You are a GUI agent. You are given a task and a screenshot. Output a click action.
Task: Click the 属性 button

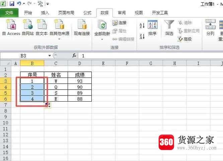pos(120,31)
